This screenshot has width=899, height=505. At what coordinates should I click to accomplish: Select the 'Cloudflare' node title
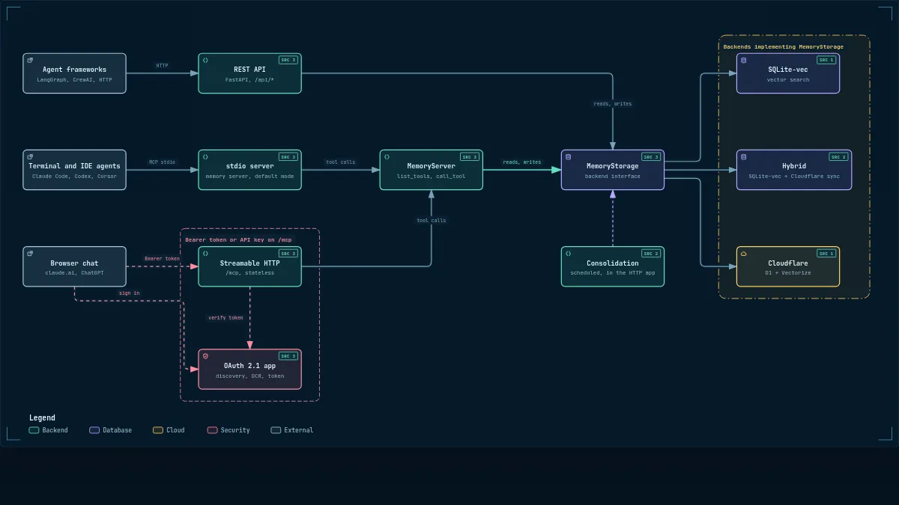(x=787, y=263)
